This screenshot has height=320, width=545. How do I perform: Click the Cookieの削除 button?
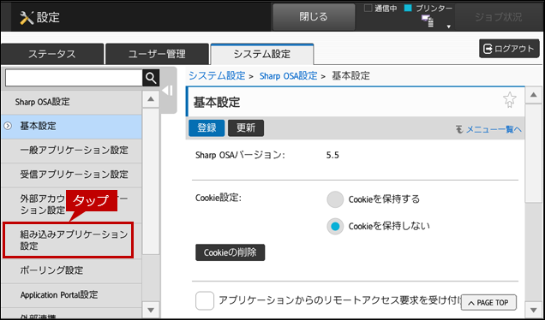tap(231, 252)
